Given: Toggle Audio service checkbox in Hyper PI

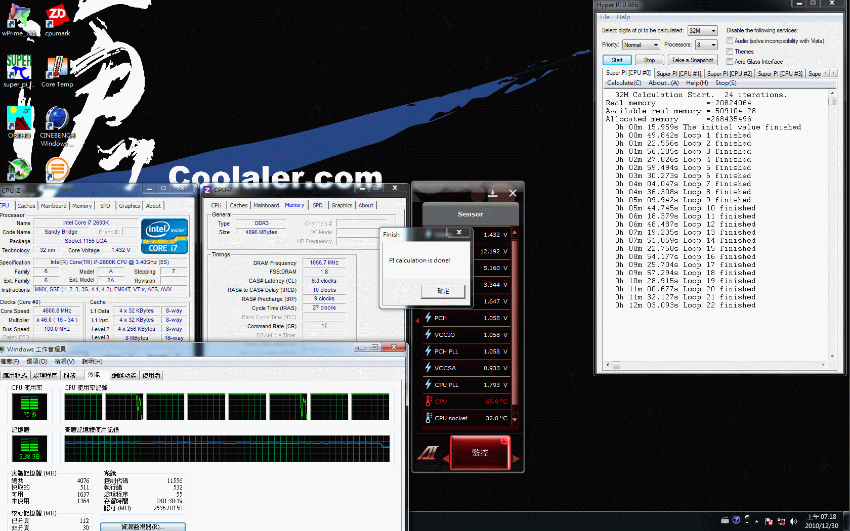Looking at the screenshot, I should click(x=730, y=41).
